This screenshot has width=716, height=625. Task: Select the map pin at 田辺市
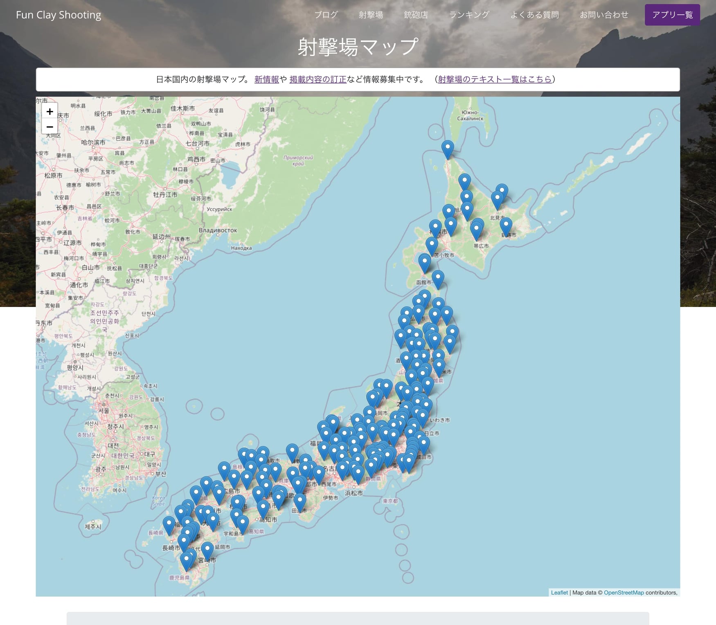(300, 503)
